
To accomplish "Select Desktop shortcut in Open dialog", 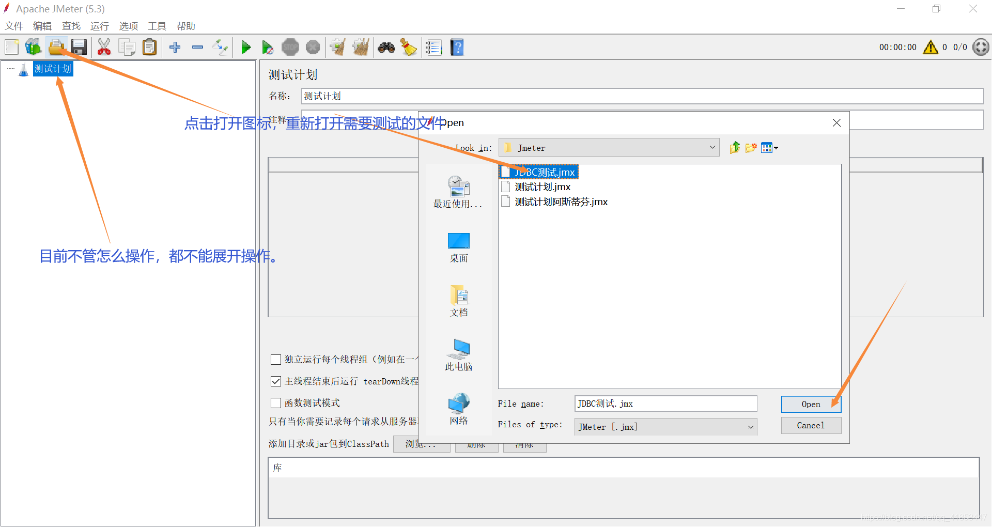I will coord(458,247).
